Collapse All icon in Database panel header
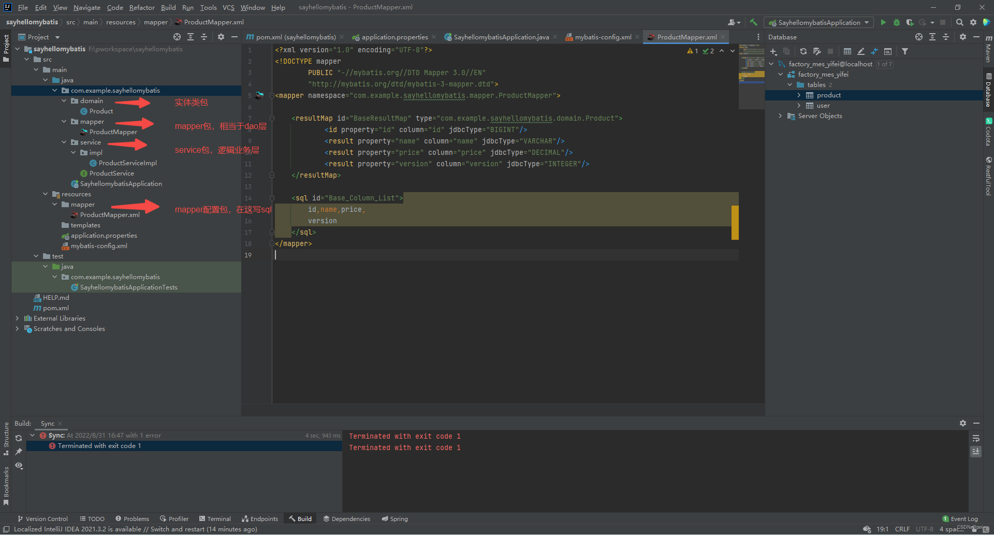 (946, 37)
